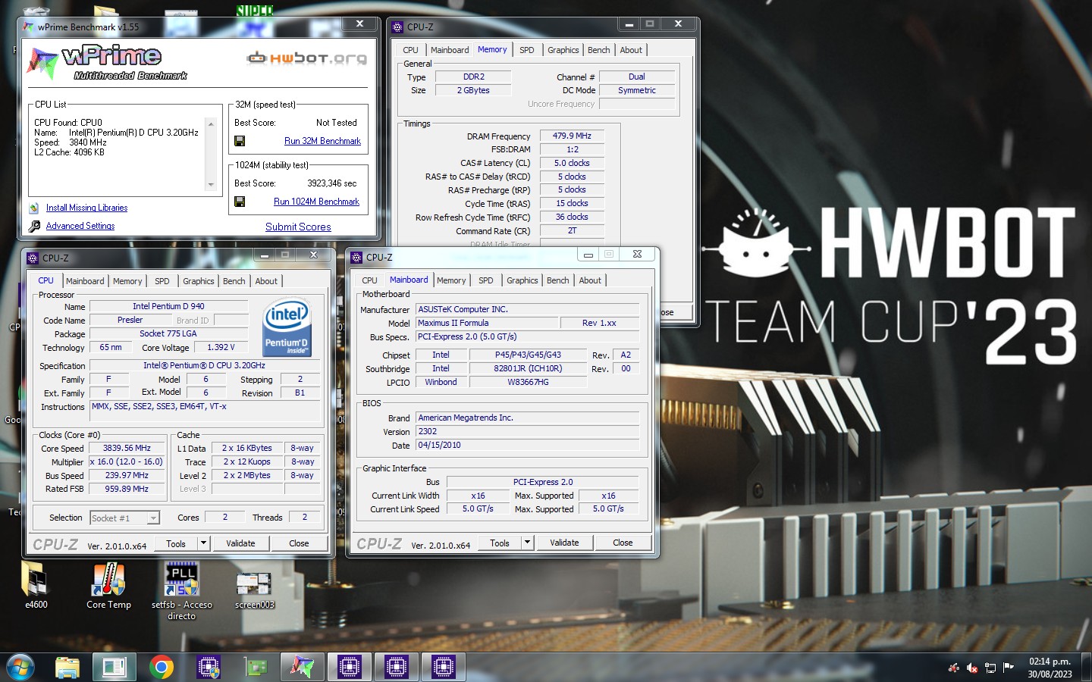Open About tab in the Mainboard window
Image resolution: width=1092 pixels, height=682 pixels.
[590, 280]
